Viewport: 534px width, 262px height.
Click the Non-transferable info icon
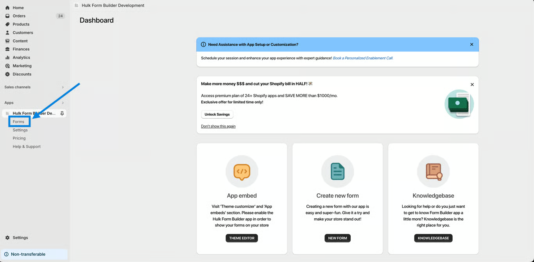coord(6,254)
